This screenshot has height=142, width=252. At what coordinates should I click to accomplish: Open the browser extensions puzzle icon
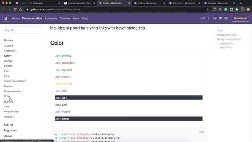(x=237, y=9)
